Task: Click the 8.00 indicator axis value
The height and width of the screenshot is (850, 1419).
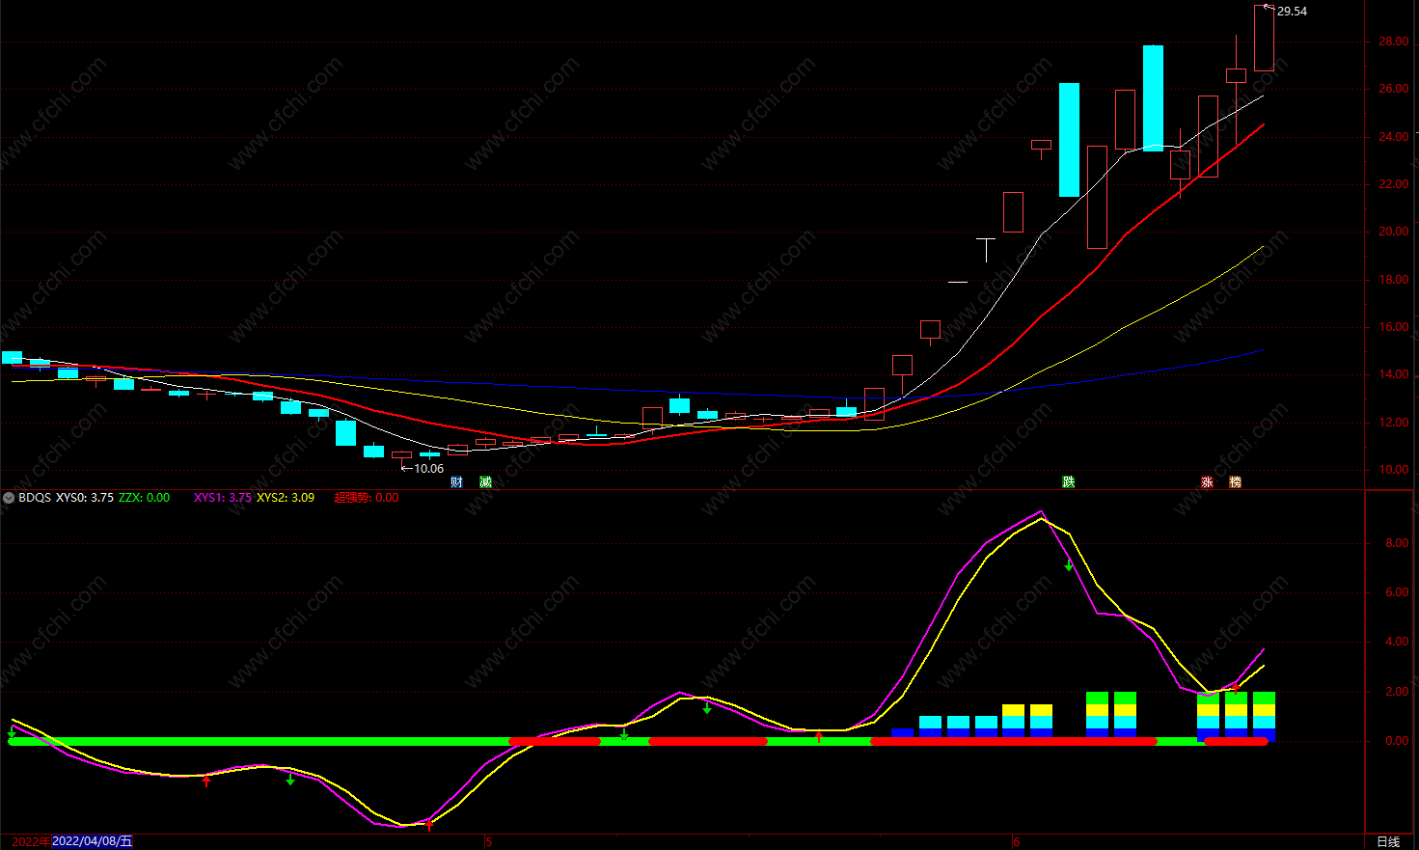Action: tap(1397, 543)
